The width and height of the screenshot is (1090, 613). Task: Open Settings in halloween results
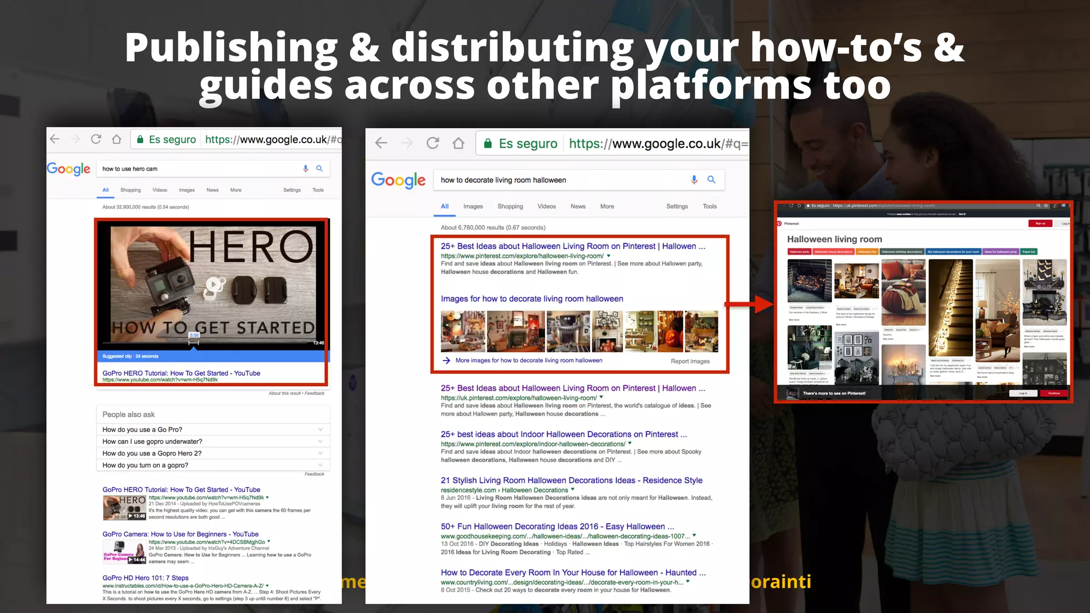pos(677,206)
